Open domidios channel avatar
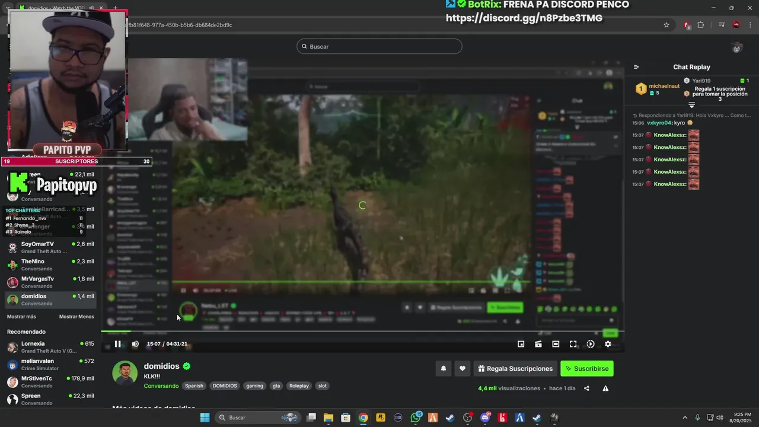 (x=125, y=373)
